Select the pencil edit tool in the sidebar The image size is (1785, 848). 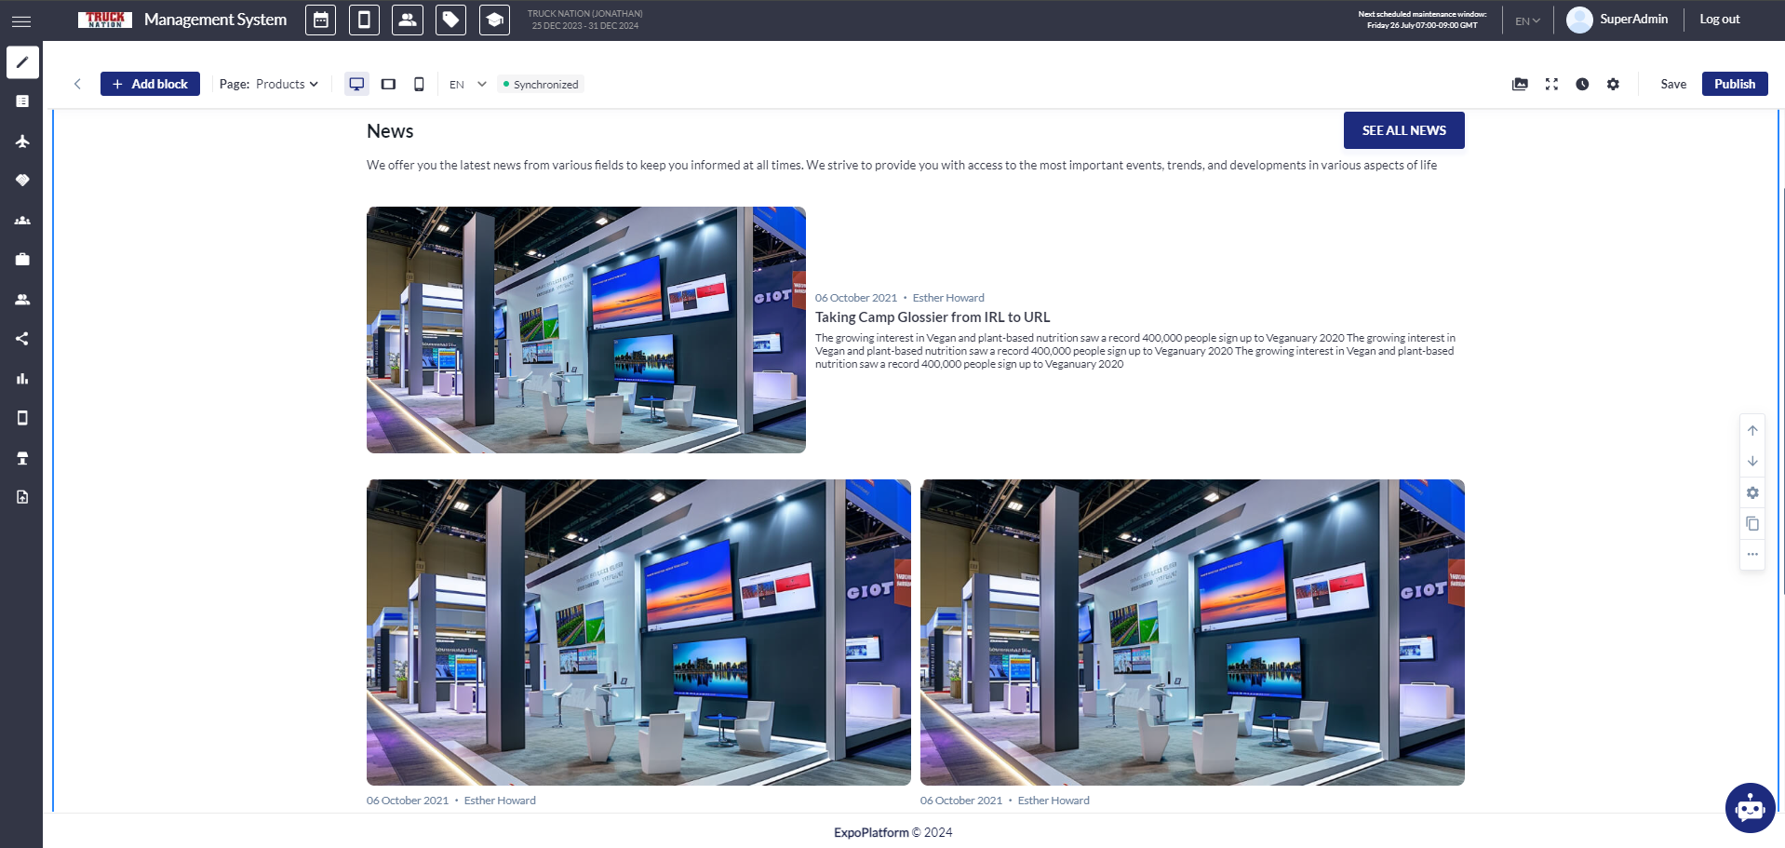(22, 62)
